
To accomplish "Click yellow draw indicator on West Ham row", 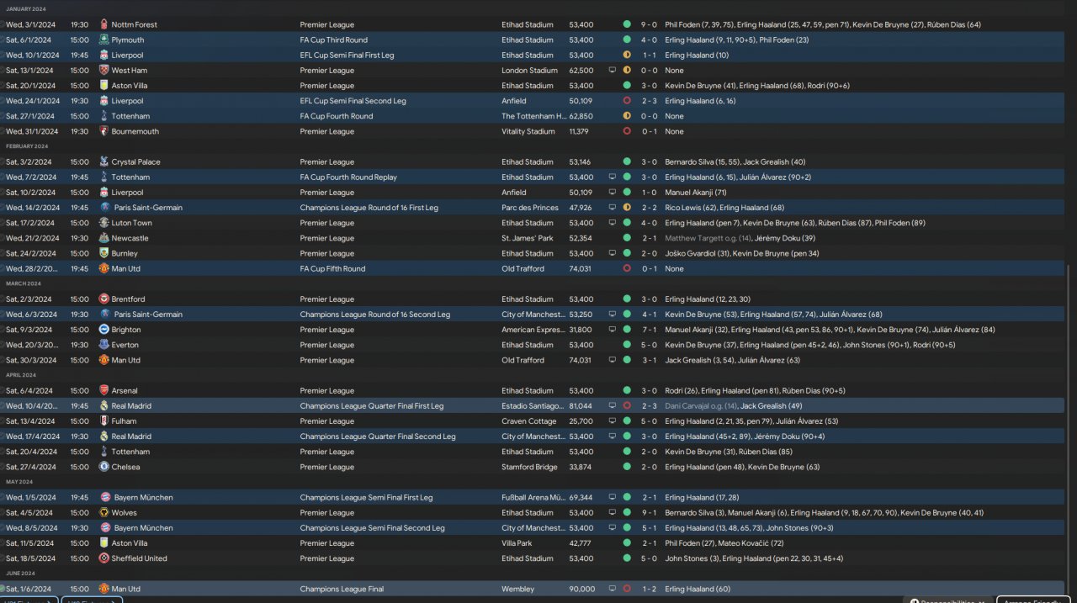I will pos(627,71).
